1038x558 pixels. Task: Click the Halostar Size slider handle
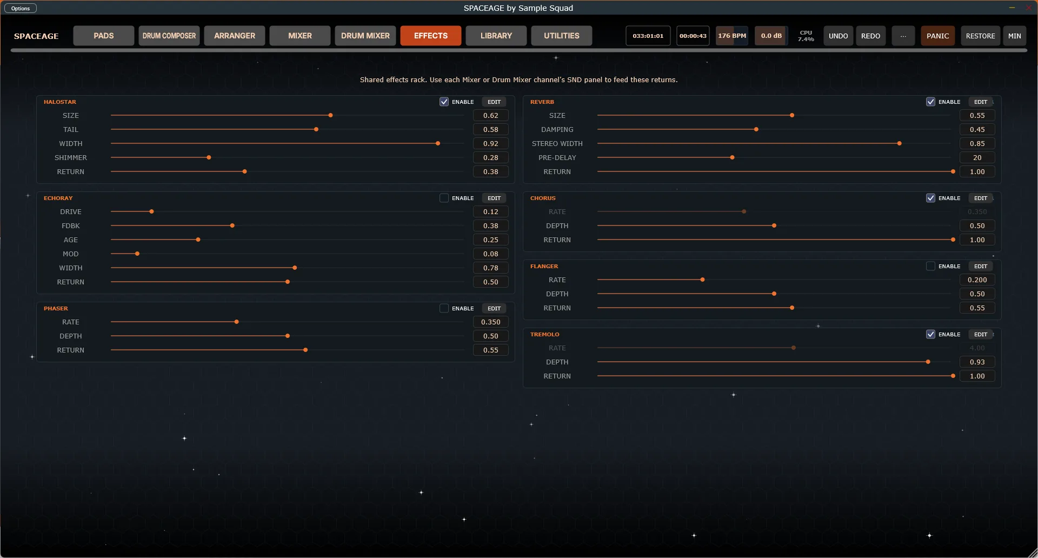click(x=330, y=115)
